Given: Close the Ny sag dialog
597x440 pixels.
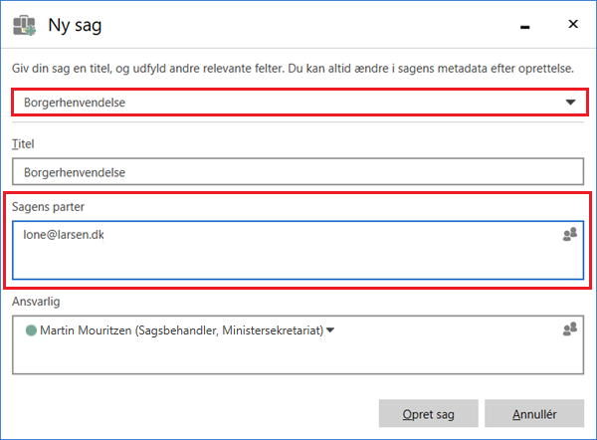Looking at the screenshot, I should (x=573, y=24).
